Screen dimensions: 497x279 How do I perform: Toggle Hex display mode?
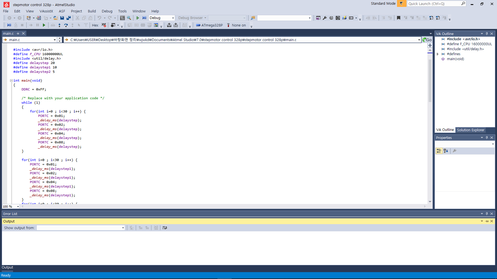coord(95,25)
